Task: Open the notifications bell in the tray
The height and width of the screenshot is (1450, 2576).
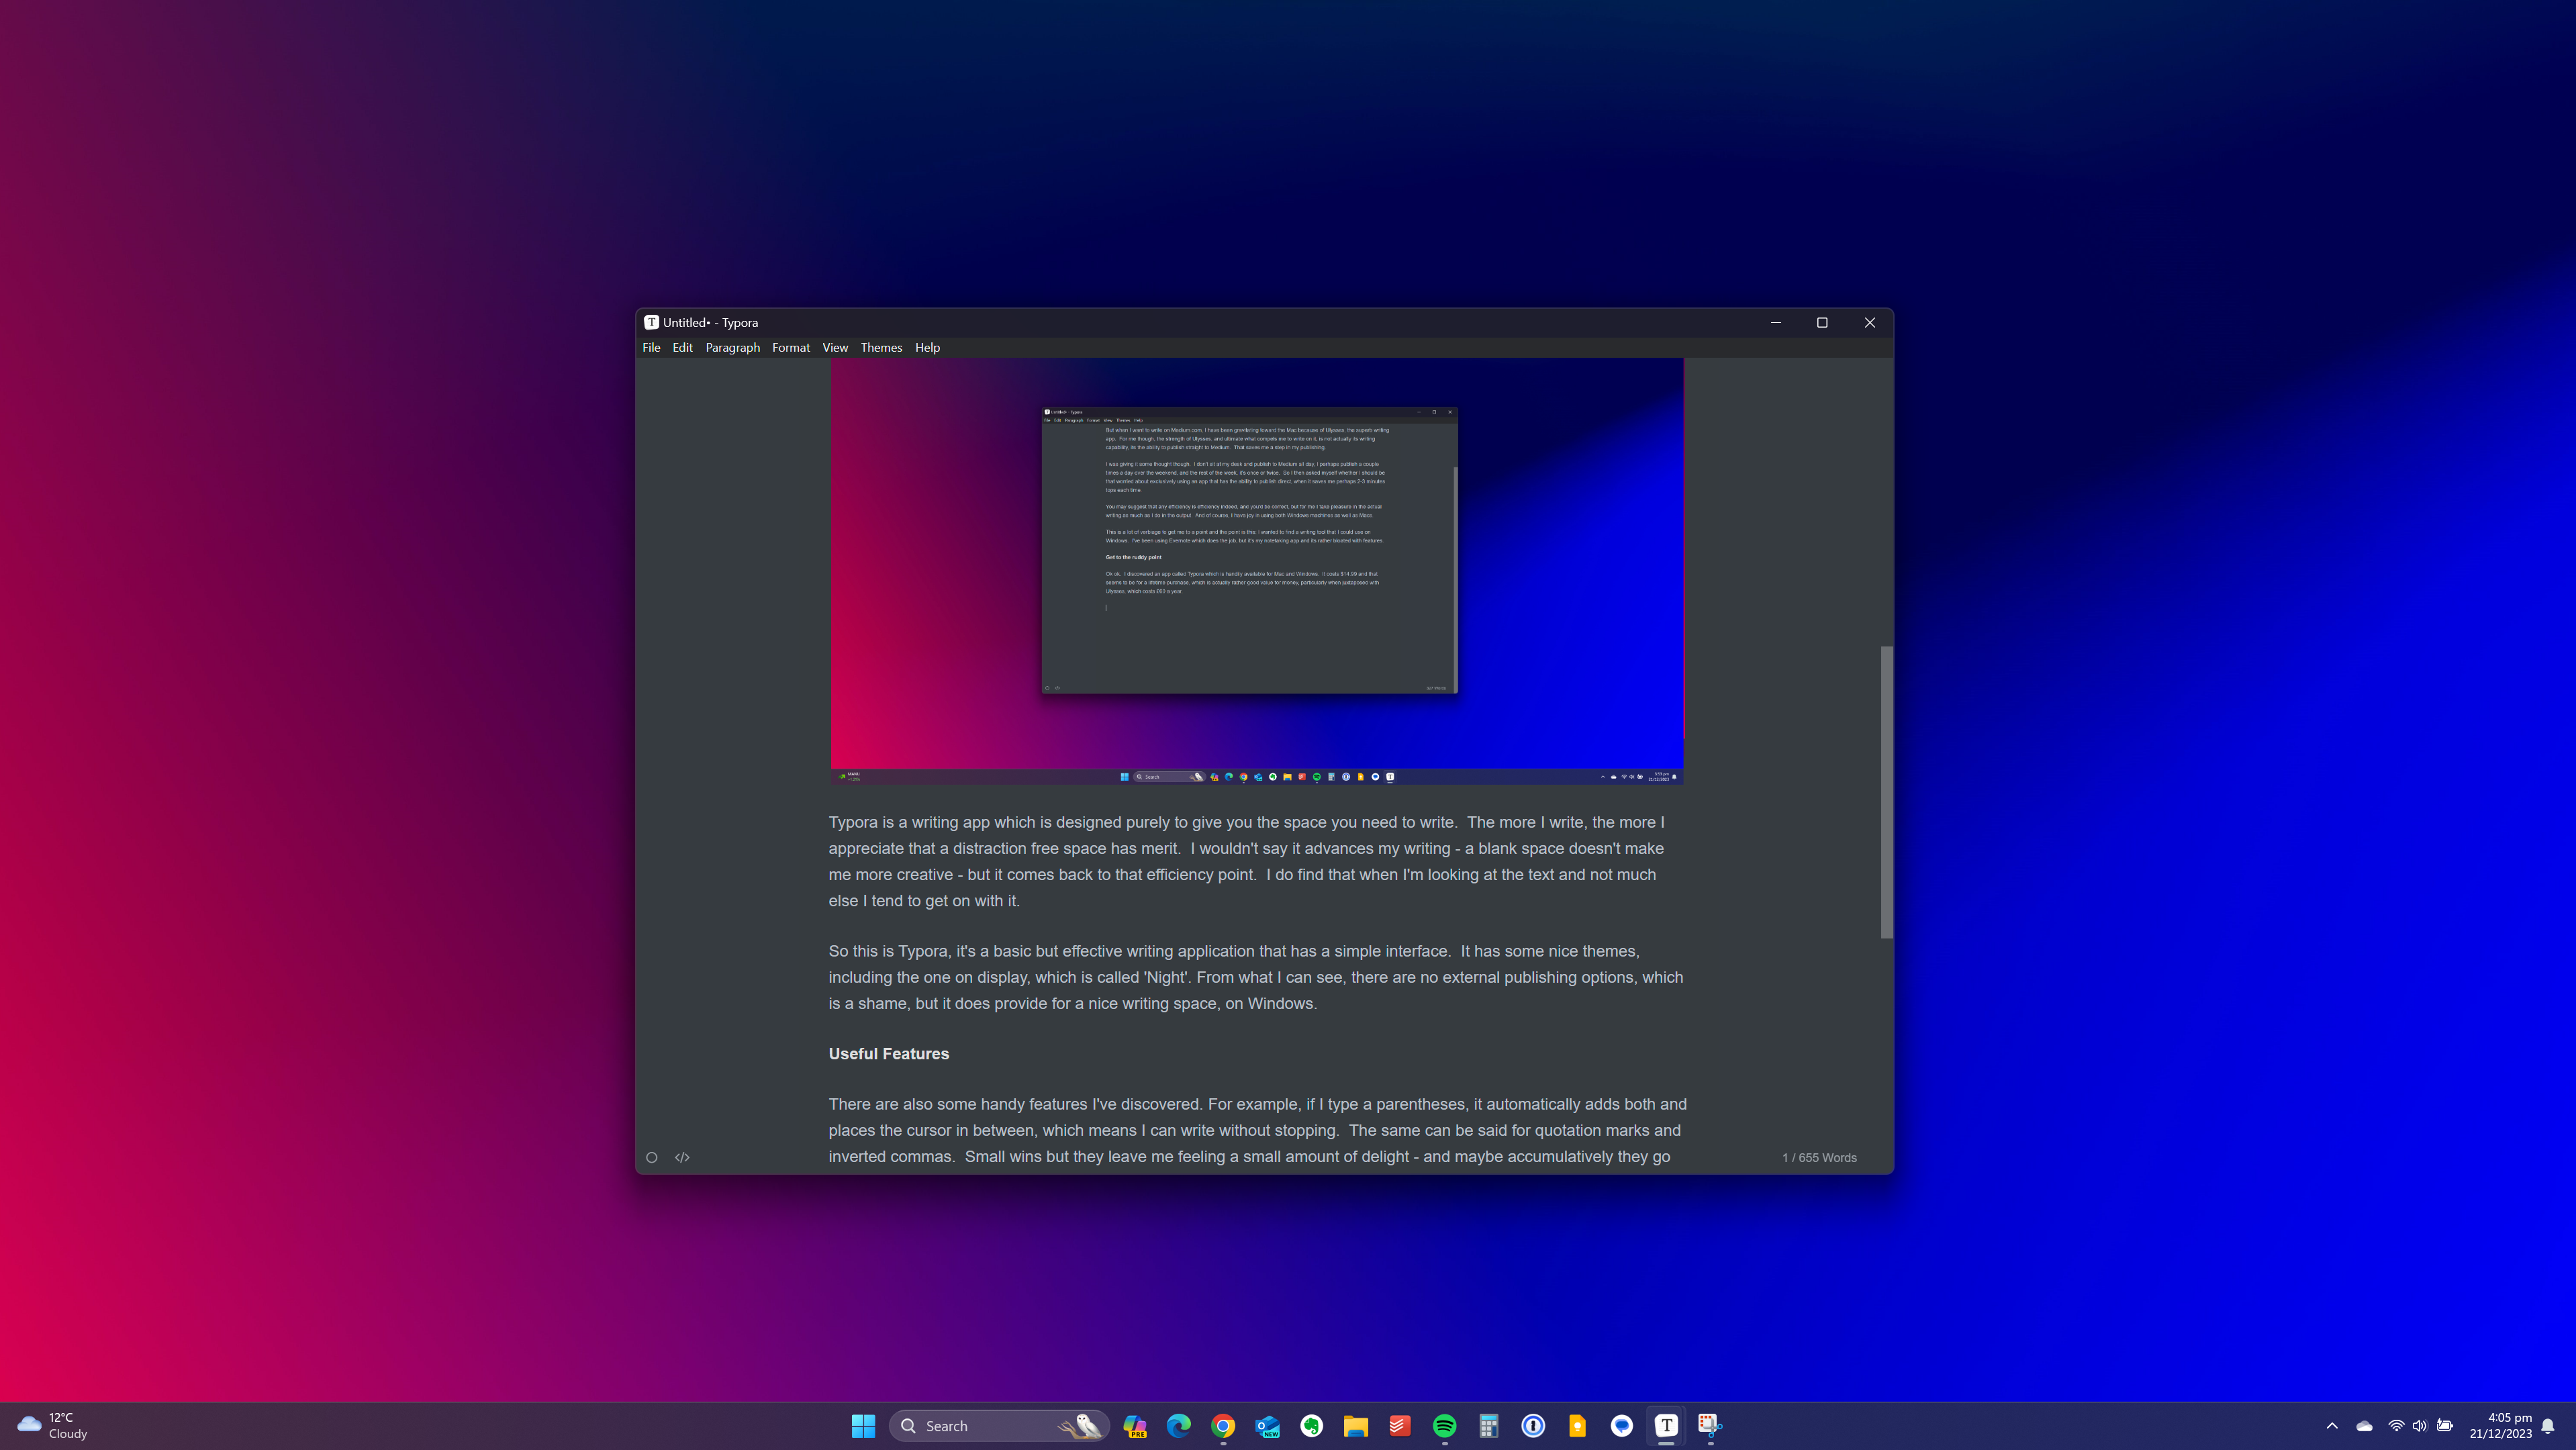Action: [2548, 1425]
